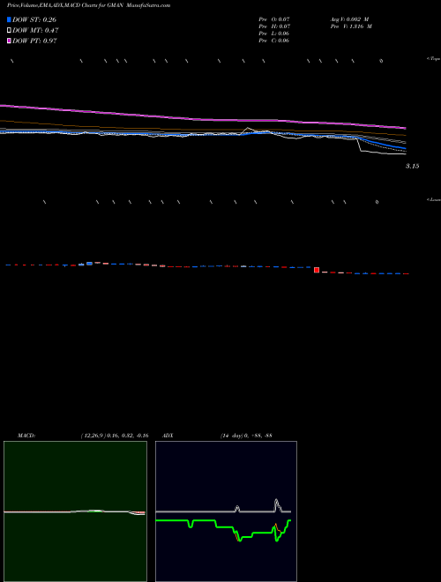
Task: Click the '(12,26,9) 0.16, 0.32, -0.16' values
Action: click(x=115, y=436)
